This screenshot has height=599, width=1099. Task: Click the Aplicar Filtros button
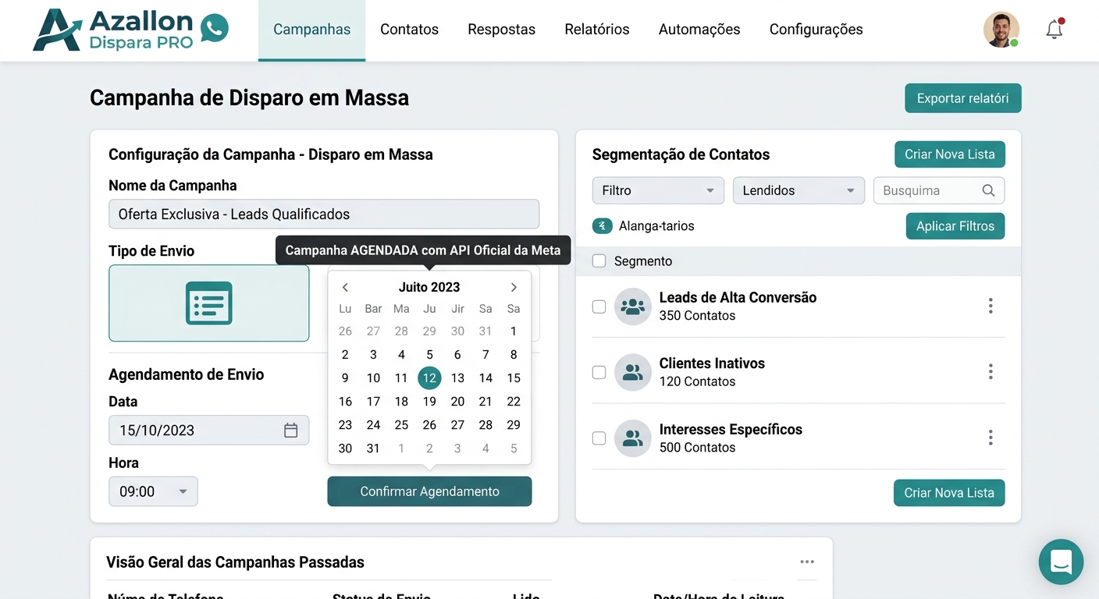coord(955,226)
